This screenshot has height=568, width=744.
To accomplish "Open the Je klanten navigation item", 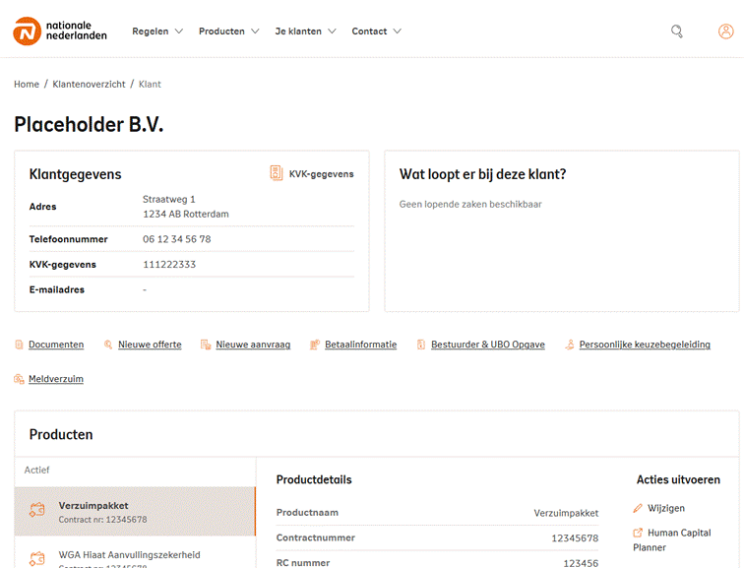I will (x=298, y=32).
